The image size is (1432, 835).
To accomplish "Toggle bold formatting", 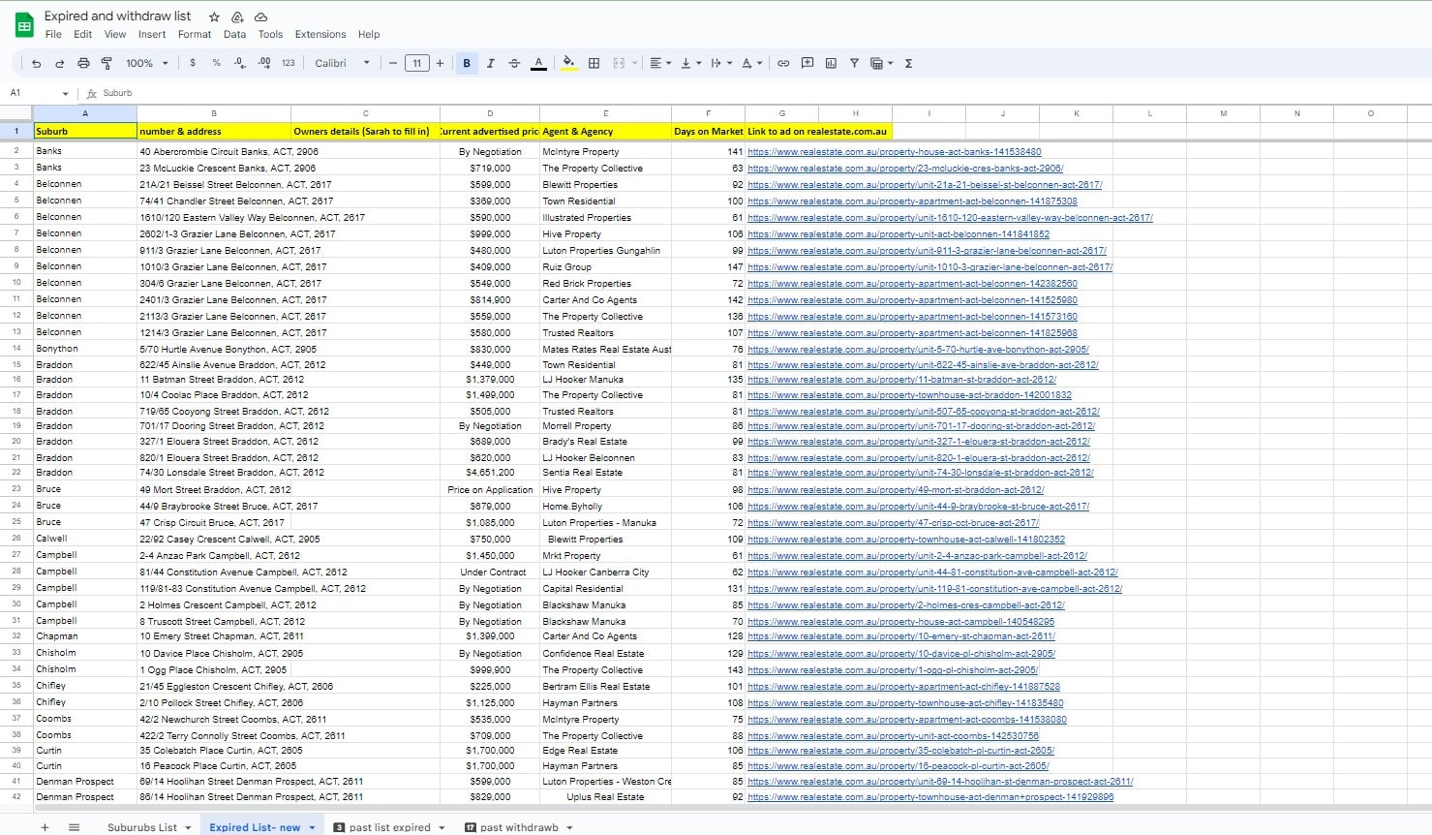I will [x=467, y=63].
